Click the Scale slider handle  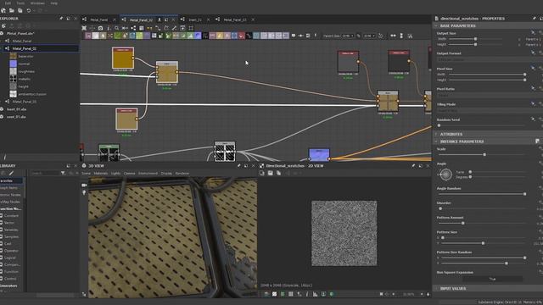(484, 154)
